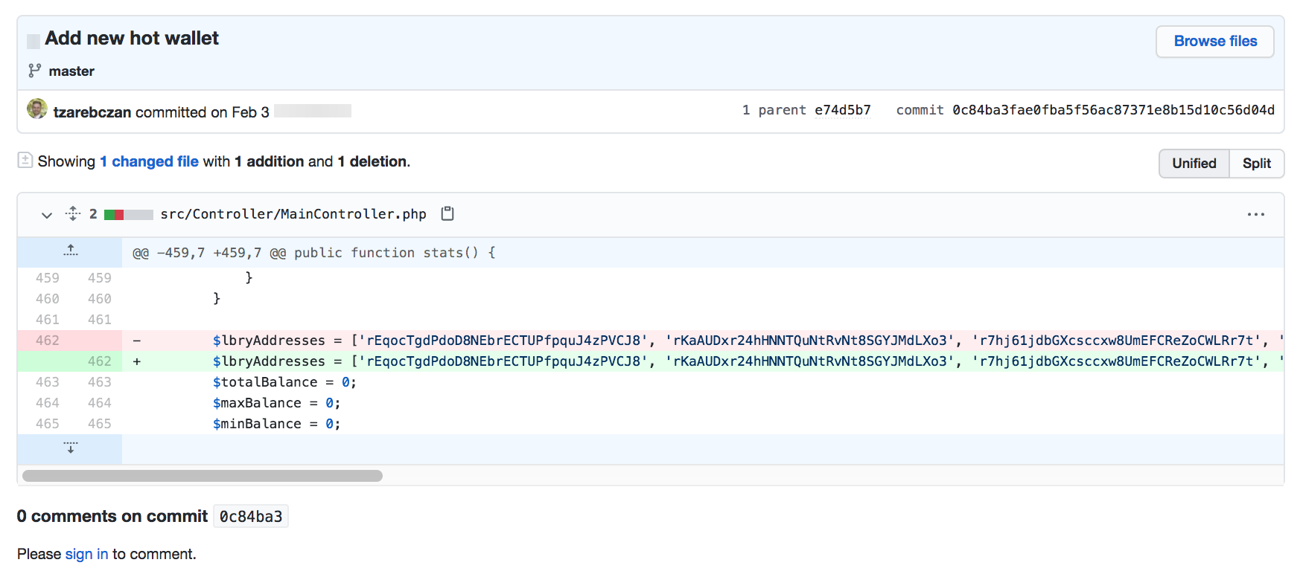Click the git branch icon beside master
Viewport: 1303px width, 574px height.
tap(35, 71)
